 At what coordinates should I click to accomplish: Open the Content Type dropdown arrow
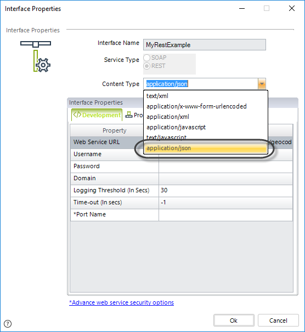coord(262,84)
